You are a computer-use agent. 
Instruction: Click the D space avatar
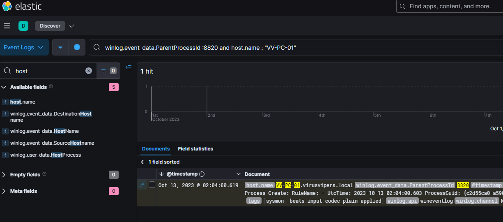(x=23, y=26)
